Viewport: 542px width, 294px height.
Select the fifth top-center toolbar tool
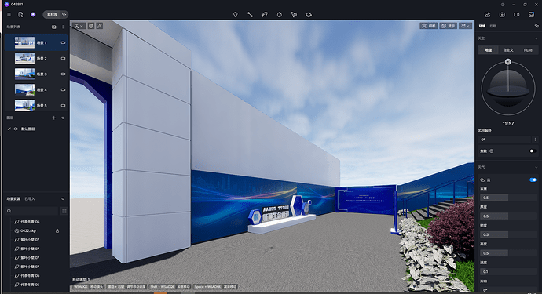point(294,14)
